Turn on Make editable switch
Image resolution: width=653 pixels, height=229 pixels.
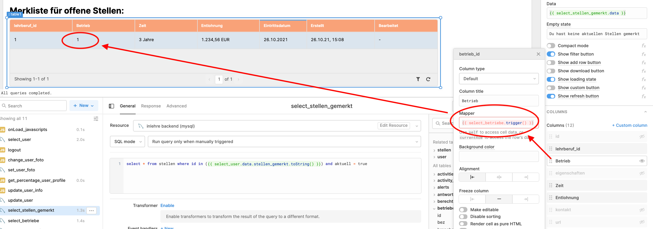point(463,210)
